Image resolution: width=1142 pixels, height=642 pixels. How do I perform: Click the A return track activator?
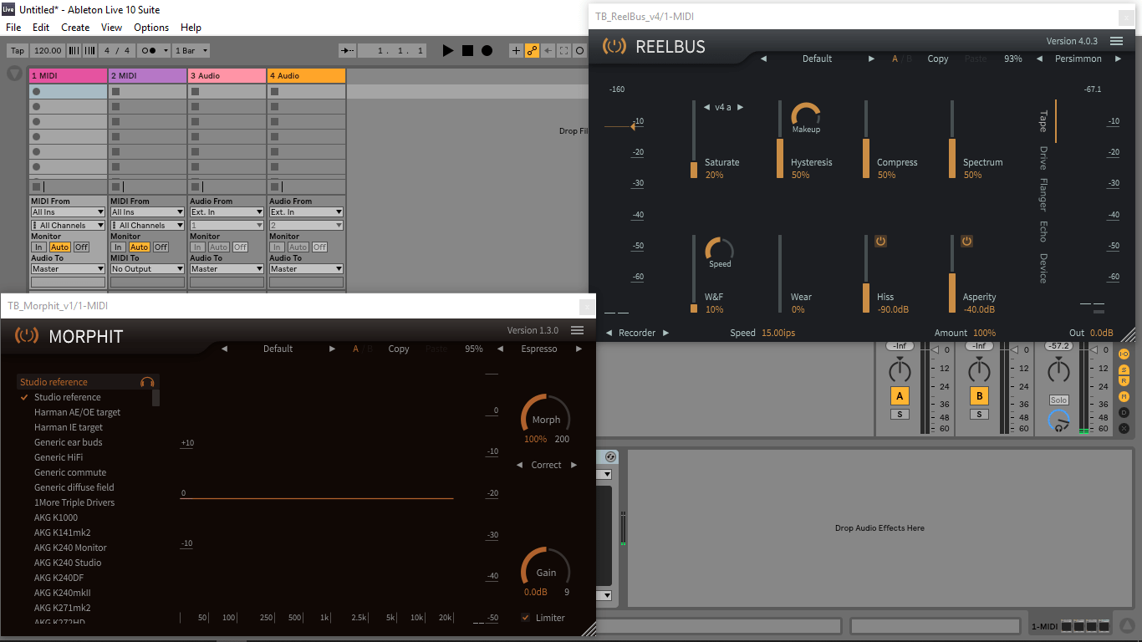tap(900, 396)
